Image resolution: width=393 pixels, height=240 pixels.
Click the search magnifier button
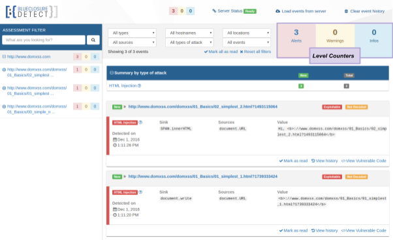point(93,40)
